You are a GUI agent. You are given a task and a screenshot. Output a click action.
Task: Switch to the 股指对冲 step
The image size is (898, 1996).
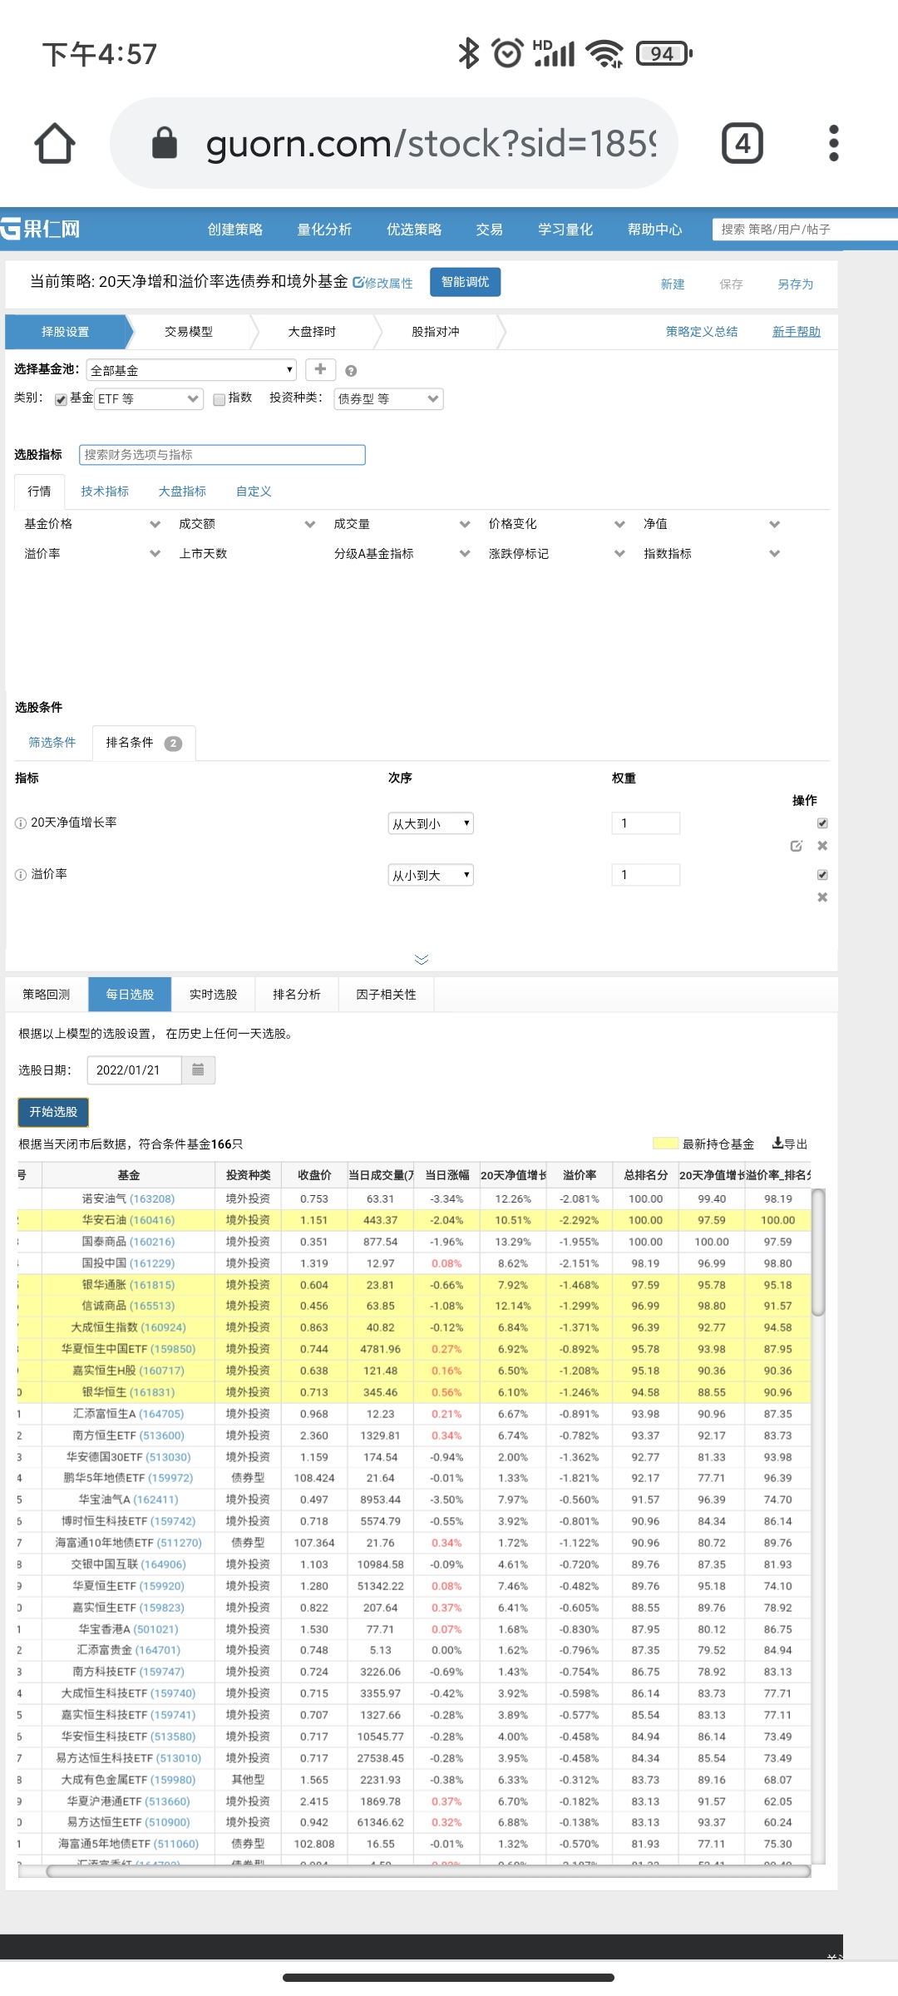436,332
